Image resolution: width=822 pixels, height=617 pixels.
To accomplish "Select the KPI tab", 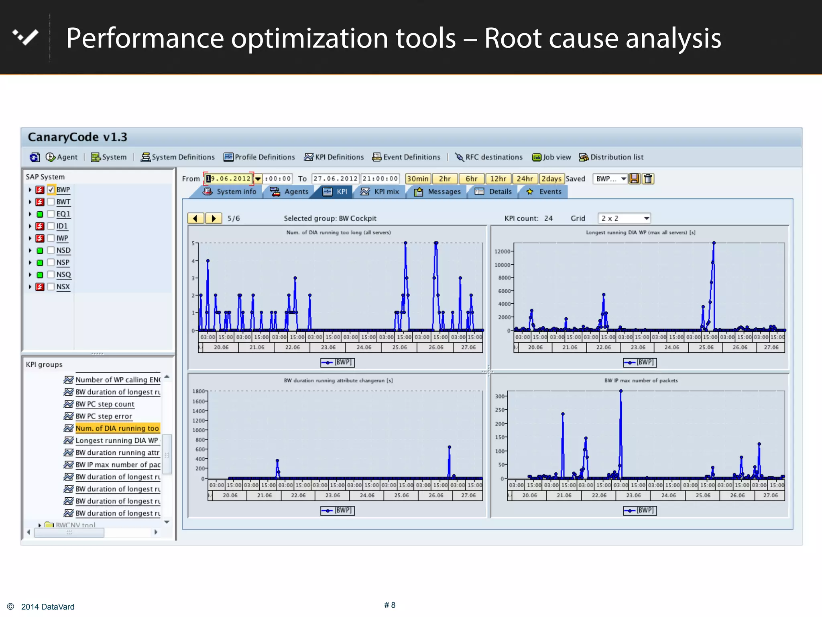I will click(335, 192).
